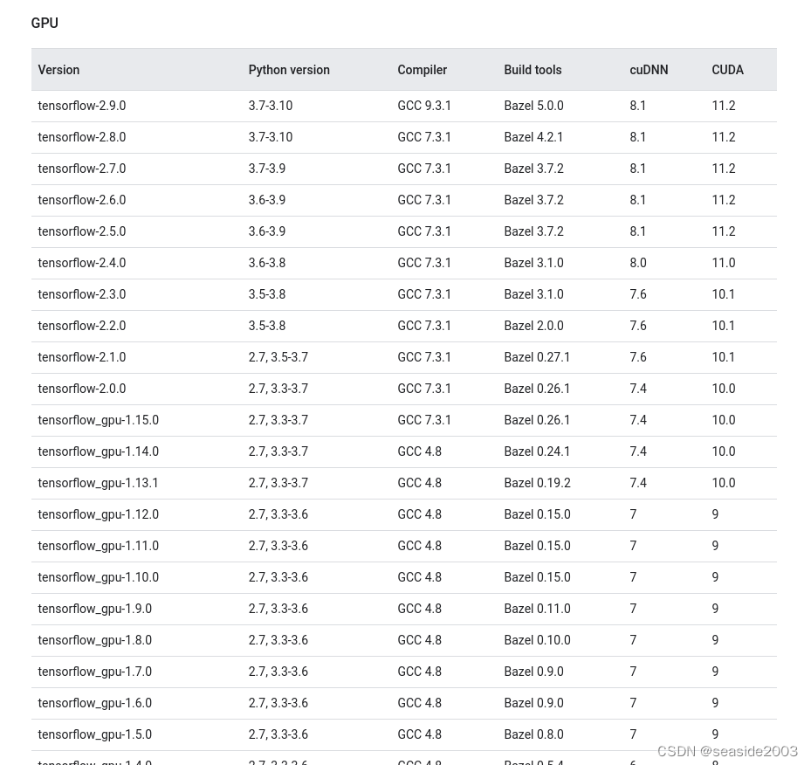Click CUDA 11.0 value cell

[724, 263]
